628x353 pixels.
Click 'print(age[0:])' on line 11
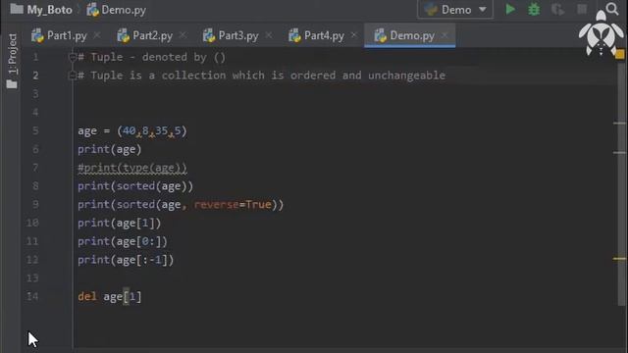(x=123, y=242)
